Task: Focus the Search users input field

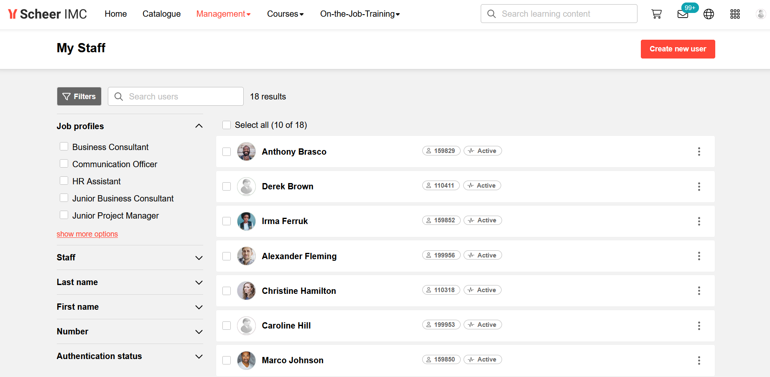Action: click(176, 97)
